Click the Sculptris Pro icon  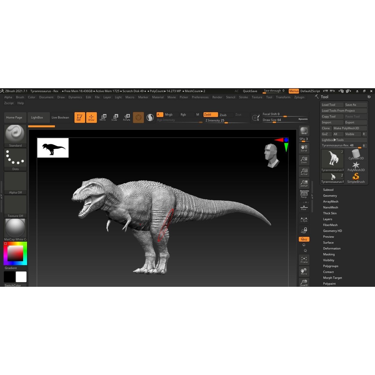150,117
